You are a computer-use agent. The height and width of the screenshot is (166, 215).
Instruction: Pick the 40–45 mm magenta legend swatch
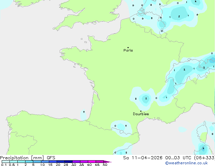pyautogui.click(x=92, y=162)
